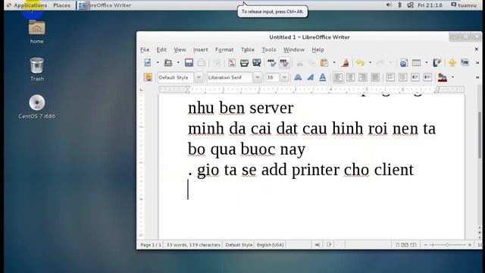Open the Tools menu
The image size is (485, 273).
click(x=269, y=49)
